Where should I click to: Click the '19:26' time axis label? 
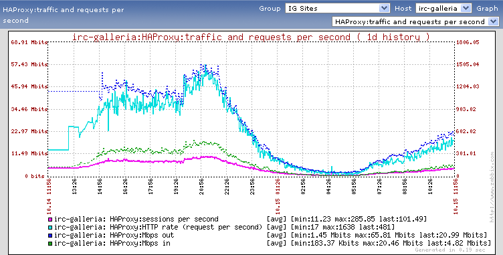click(176, 187)
